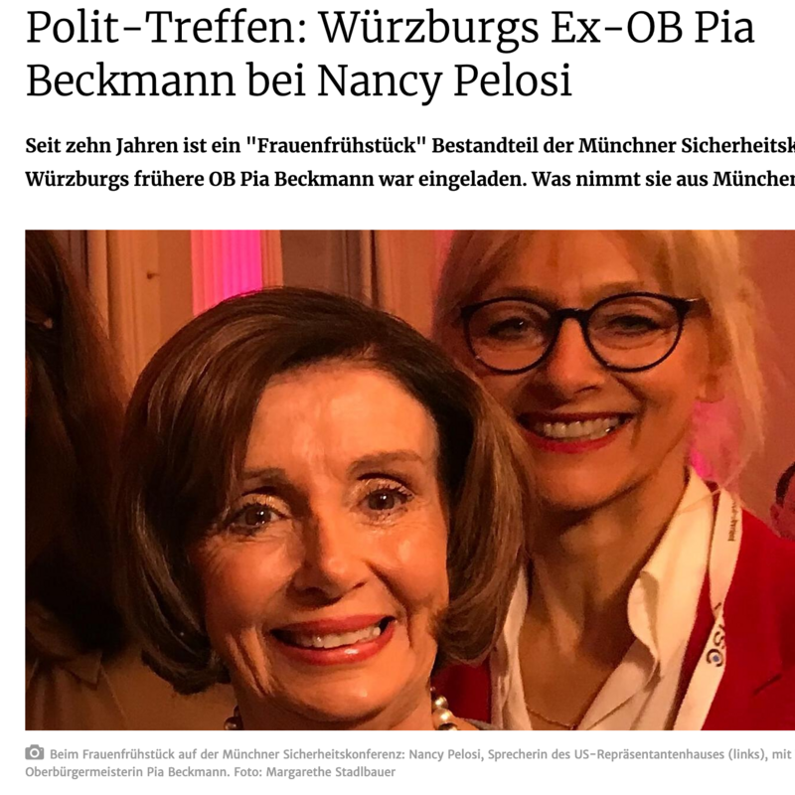The width and height of the screenshot is (795, 795).
Task: Click "Oberbürgermeisterin Pia Beckmann" in the caption
Action: tap(126, 773)
